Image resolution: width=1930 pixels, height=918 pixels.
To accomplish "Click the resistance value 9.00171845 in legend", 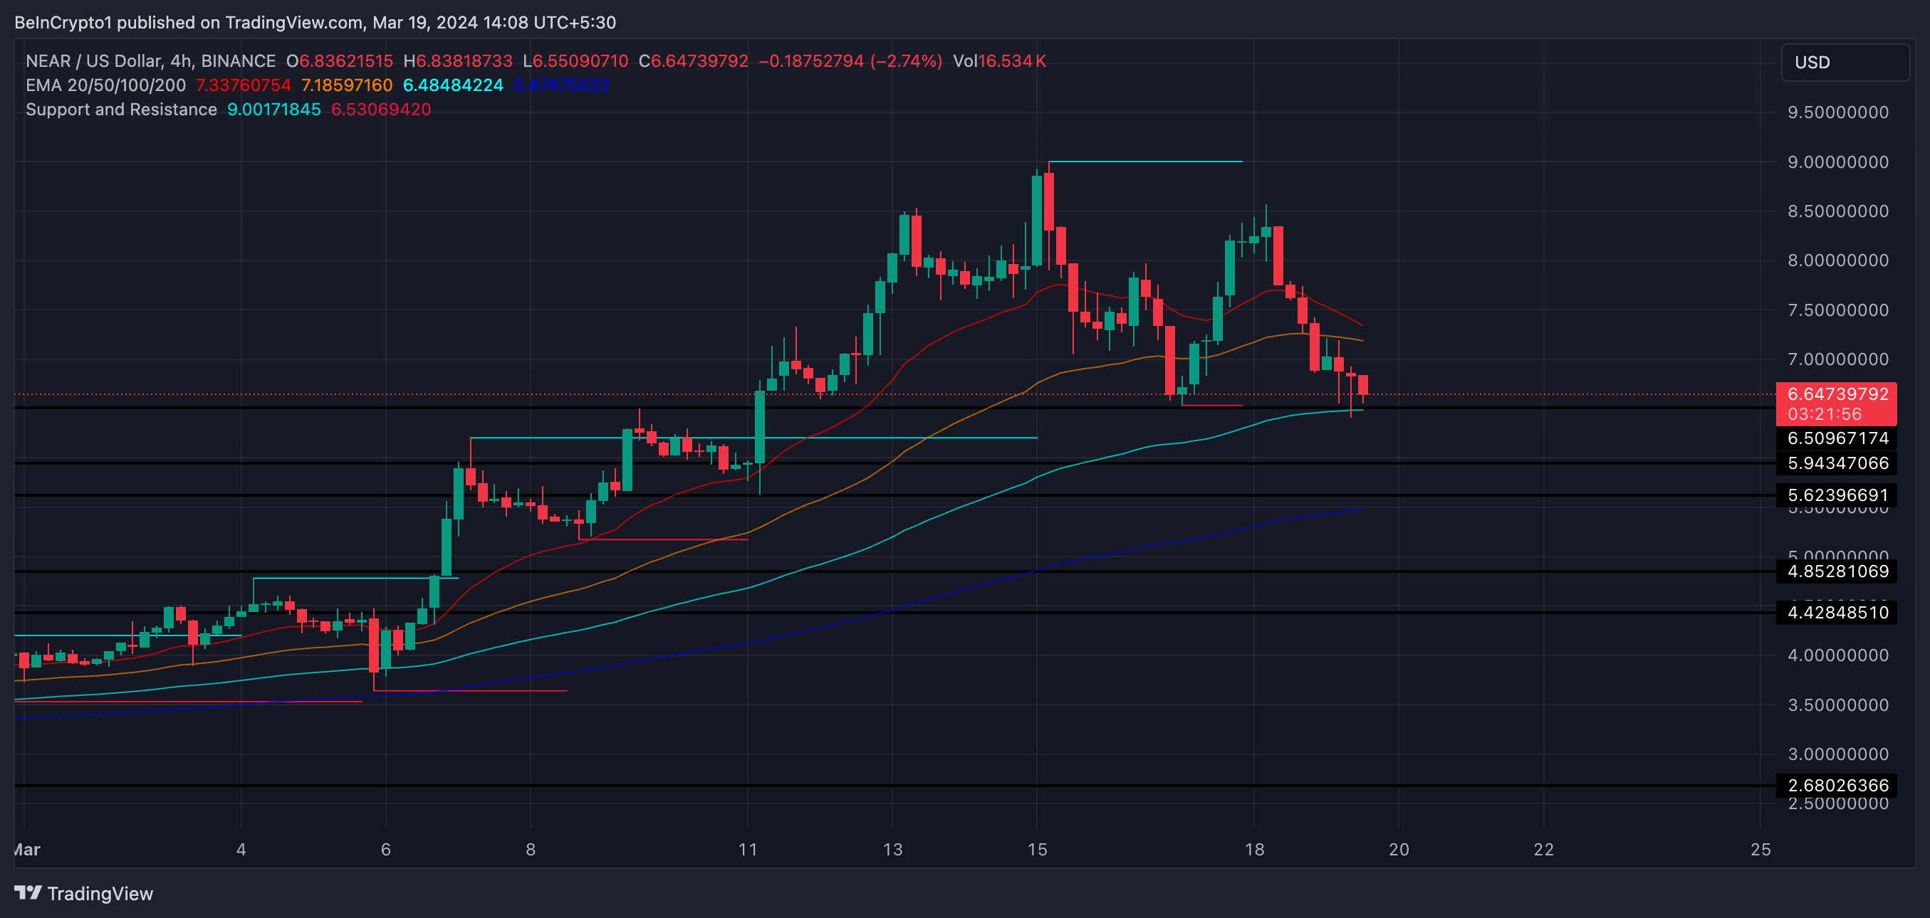I will (x=273, y=110).
